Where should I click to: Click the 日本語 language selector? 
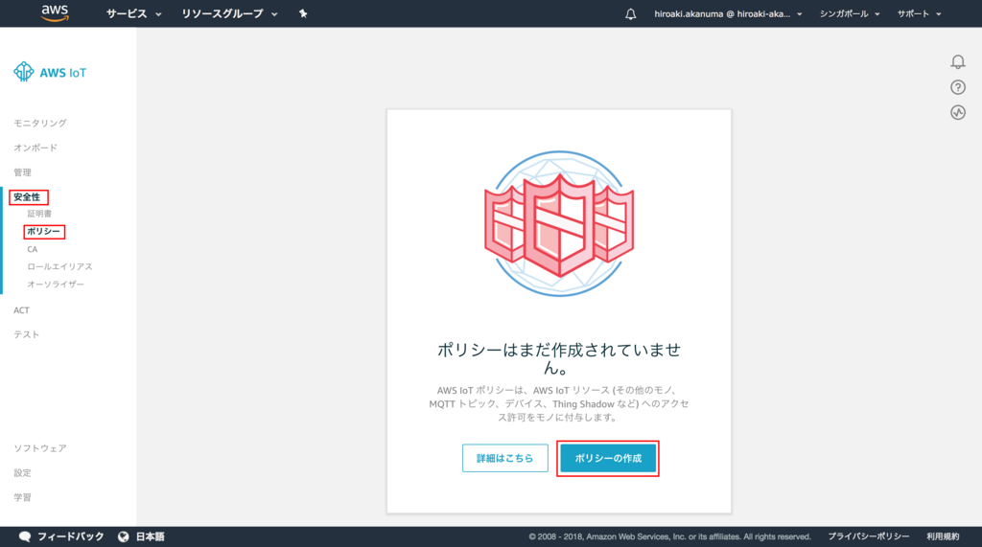point(151,536)
